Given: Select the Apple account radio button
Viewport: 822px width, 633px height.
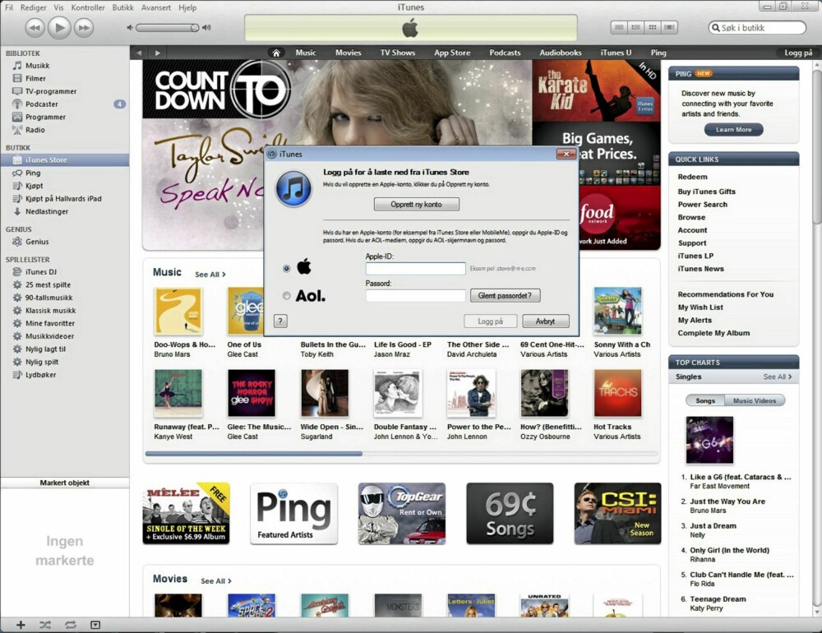Looking at the screenshot, I should click(286, 269).
